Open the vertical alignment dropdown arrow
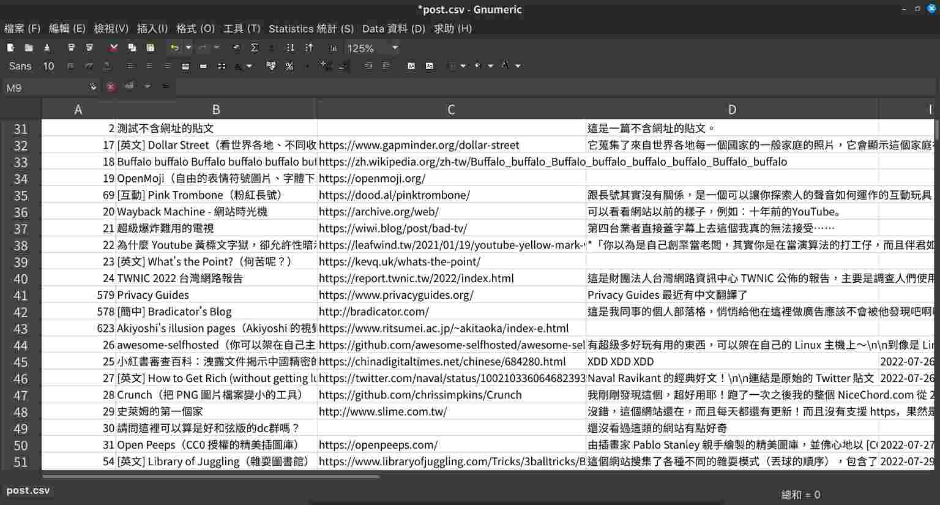940x505 pixels. point(250,66)
